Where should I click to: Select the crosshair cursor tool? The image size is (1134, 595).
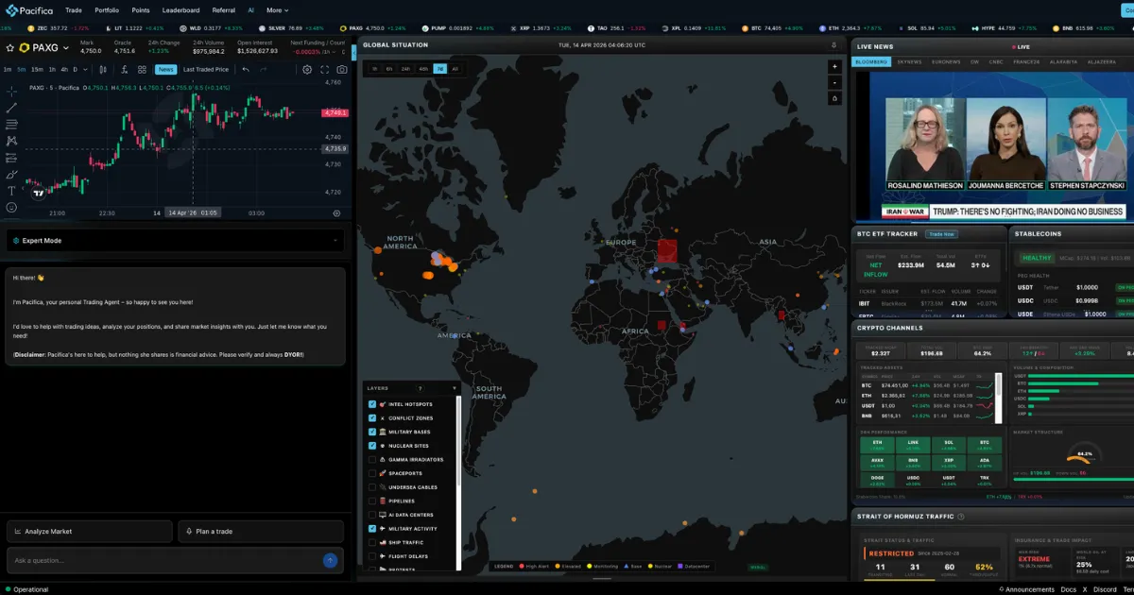point(11,91)
